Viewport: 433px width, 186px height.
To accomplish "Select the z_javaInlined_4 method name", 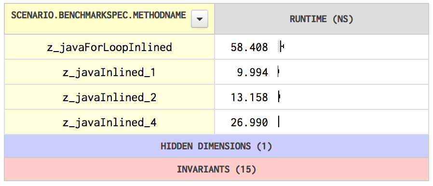I will [109, 122].
